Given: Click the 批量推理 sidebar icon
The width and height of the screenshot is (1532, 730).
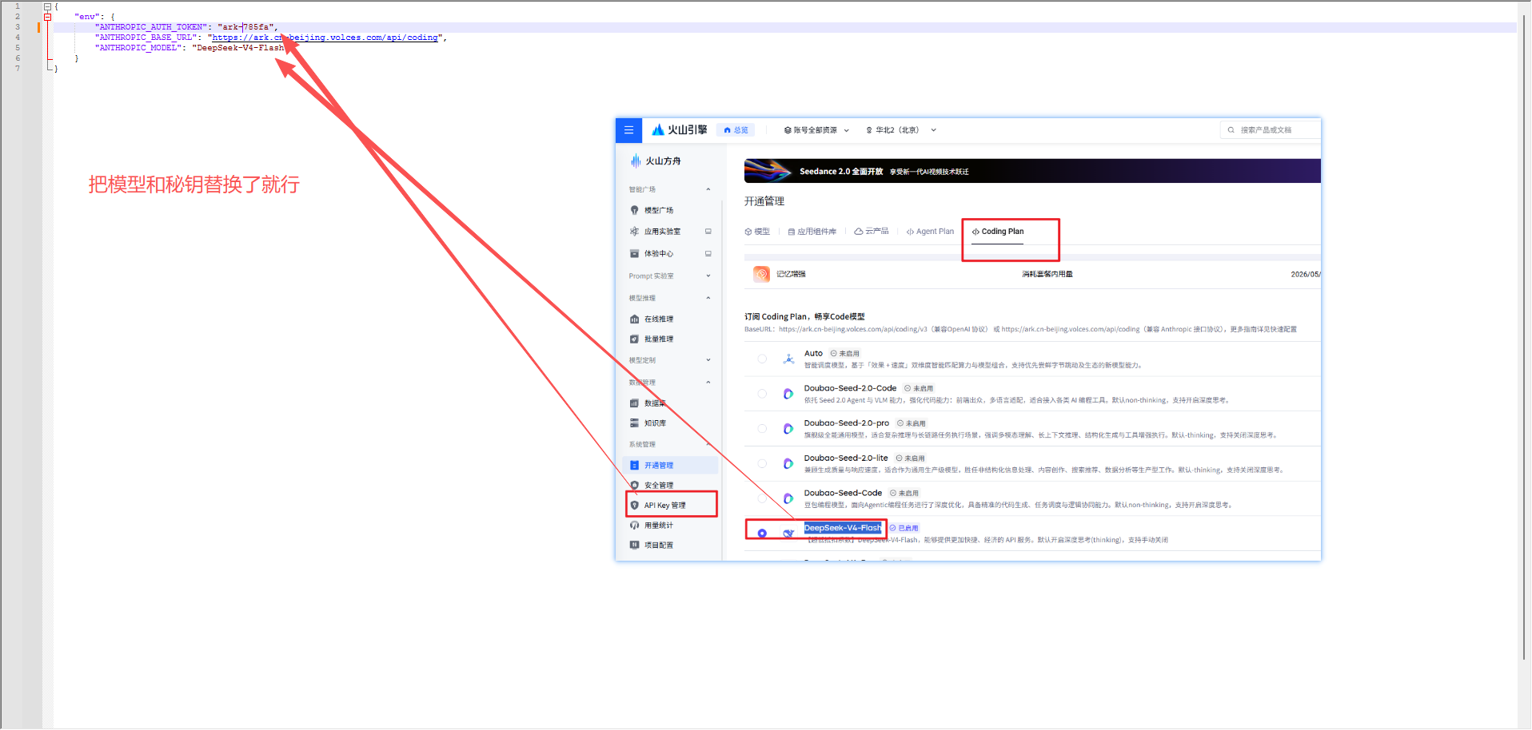Looking at the screenshot, I should tap(634, 339).
